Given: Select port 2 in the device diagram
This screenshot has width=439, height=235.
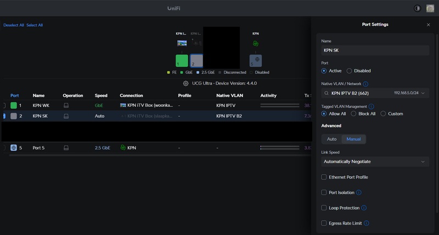Looking at the screenshot, I should tap(196, 61).
